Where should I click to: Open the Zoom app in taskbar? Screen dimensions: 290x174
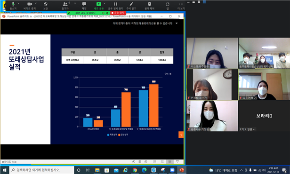coord(172,170)
